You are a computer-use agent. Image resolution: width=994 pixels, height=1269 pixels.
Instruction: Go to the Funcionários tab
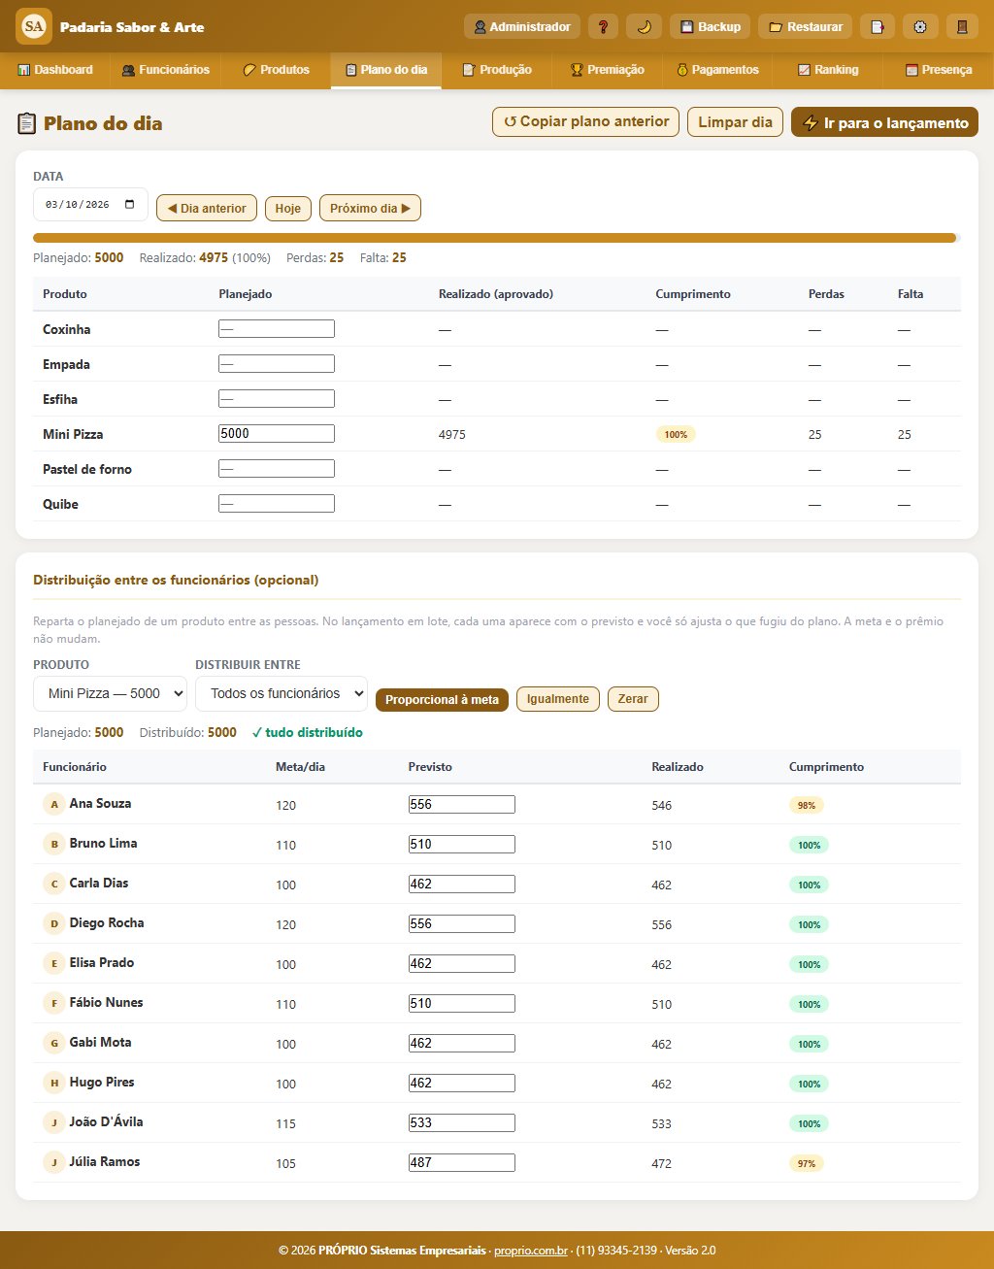(x=166, y=70)
